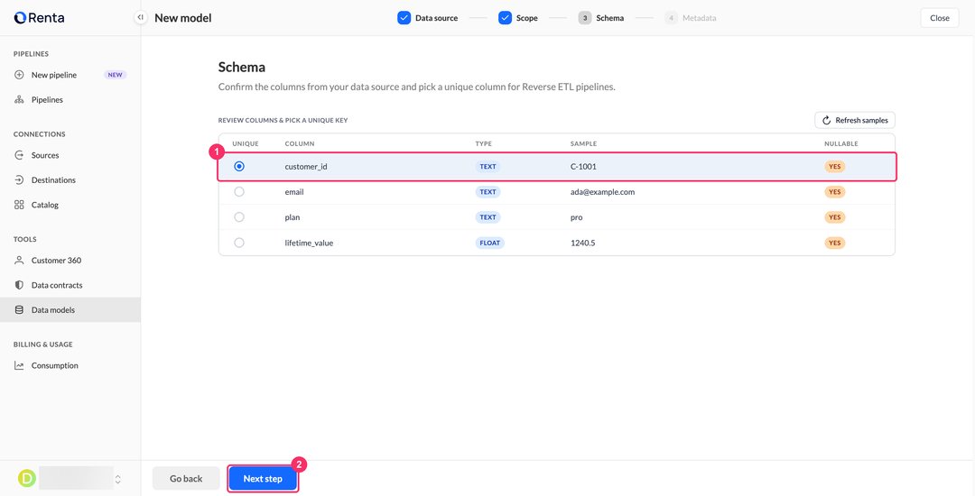Select plan as the unique column
The image size is (975, 496).
click(238, 217)
